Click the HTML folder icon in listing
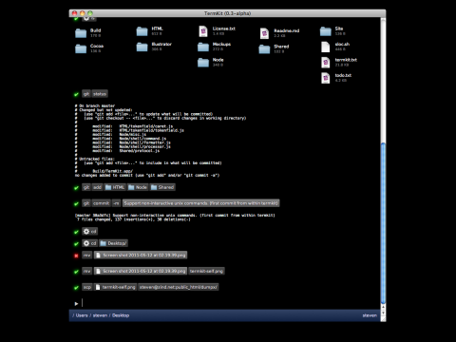 point(142,31)
